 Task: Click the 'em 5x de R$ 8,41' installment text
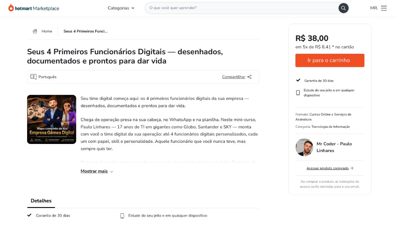(x=325, y=47)
